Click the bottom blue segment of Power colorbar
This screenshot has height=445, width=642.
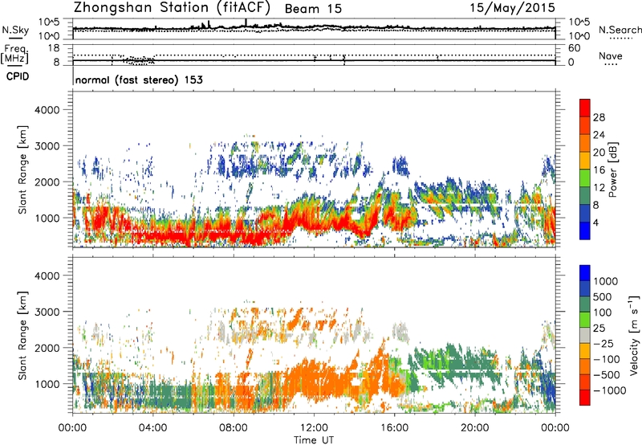[x=585, y=231]
